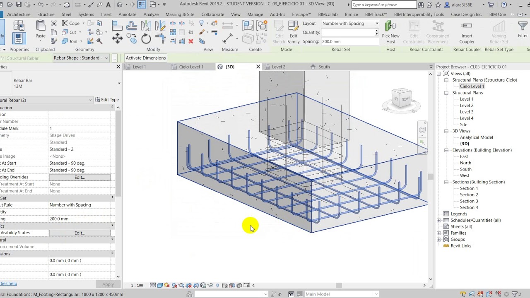Switch to the Cielo Level 1 view tab

(191, 67)
